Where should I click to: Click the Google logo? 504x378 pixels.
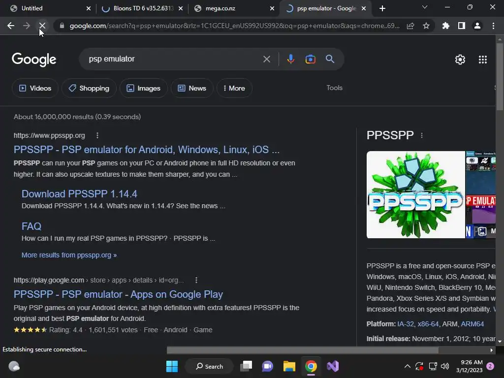34,60
